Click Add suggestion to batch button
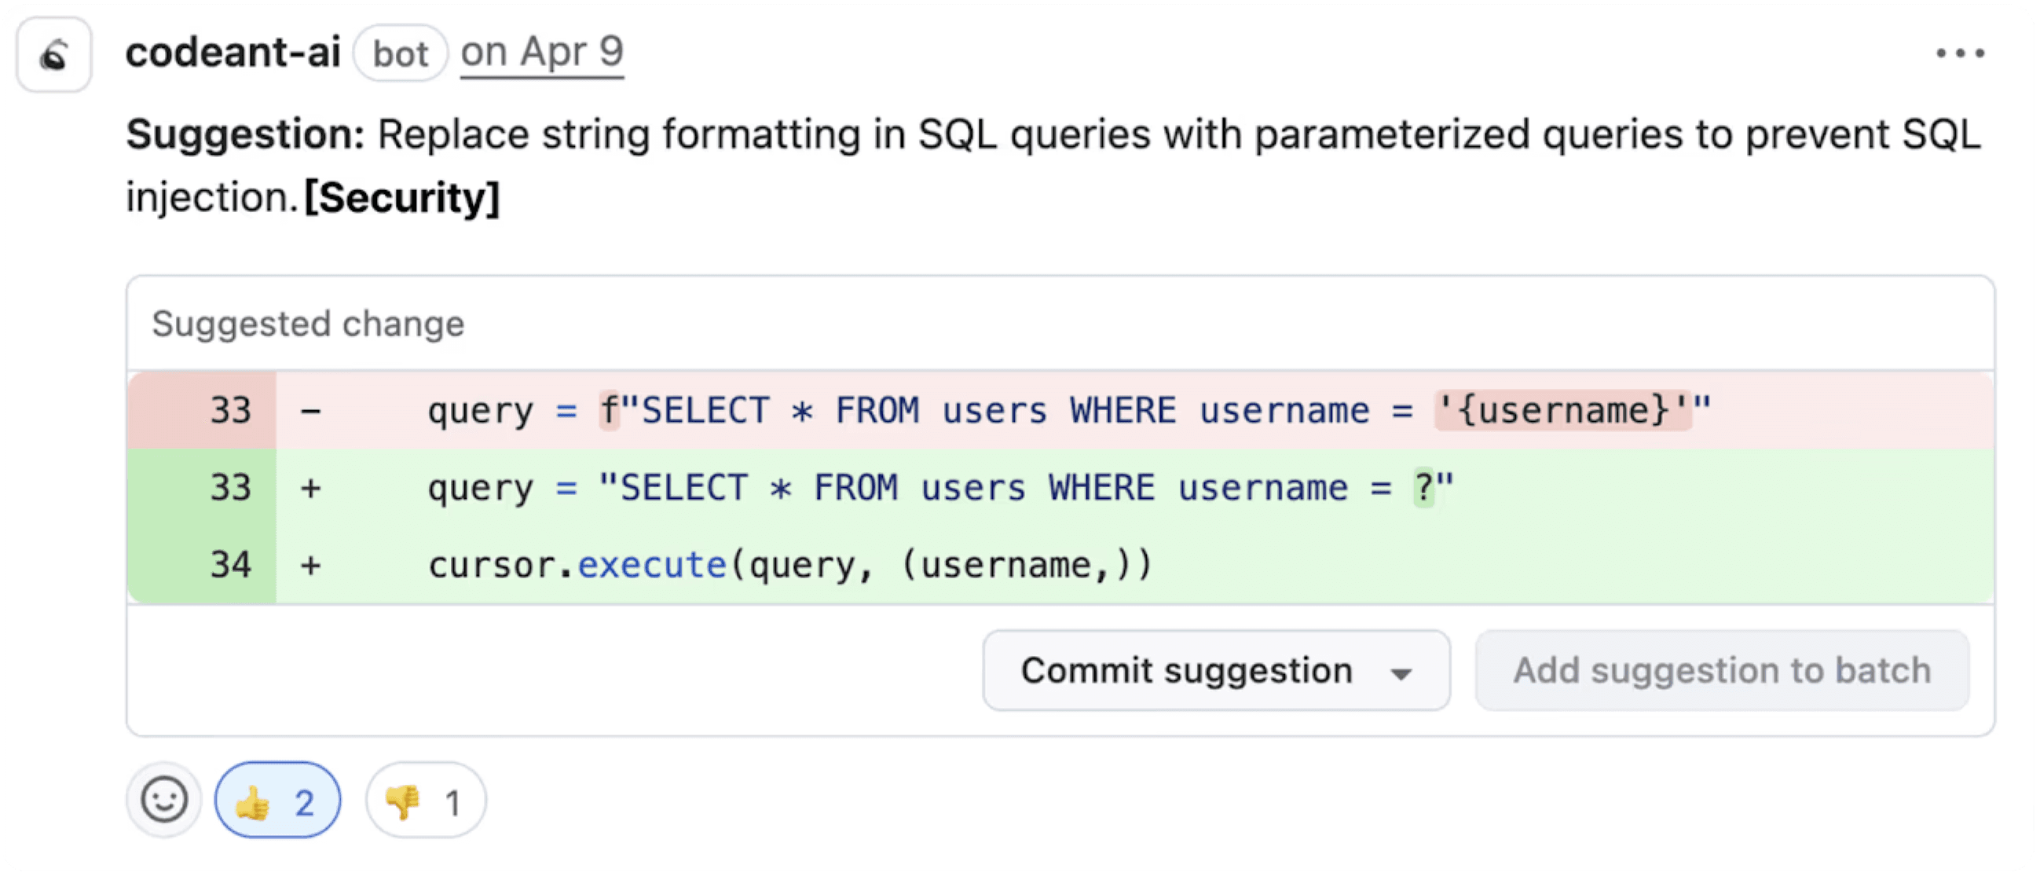Viewport: 2040px width, 876px height. click(x=1722, y=670)
